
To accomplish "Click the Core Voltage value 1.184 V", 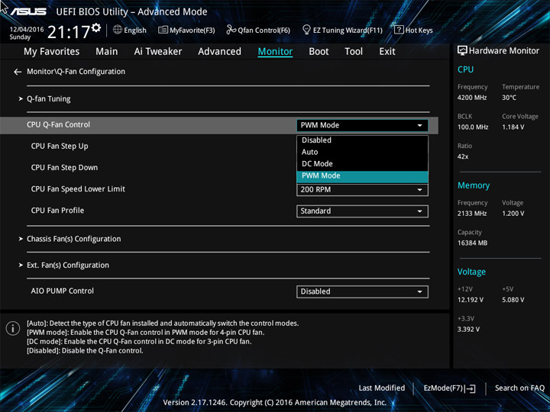I will tap(513, 127).
